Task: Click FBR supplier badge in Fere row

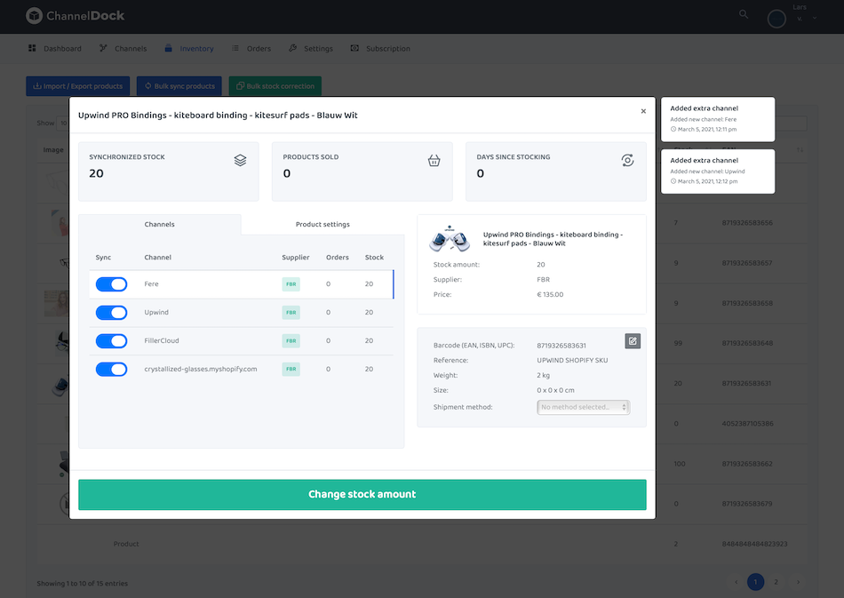Action: point(291,284)
